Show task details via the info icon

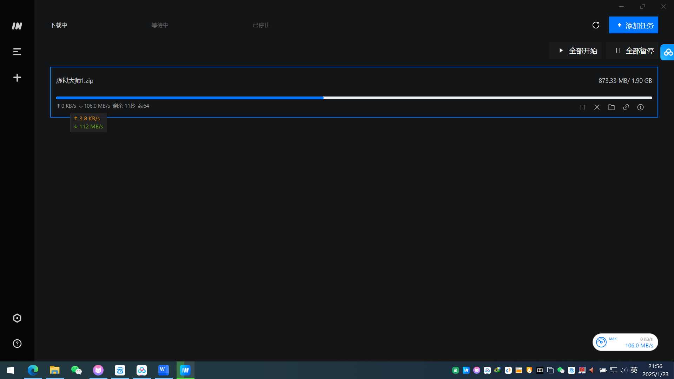640,107
